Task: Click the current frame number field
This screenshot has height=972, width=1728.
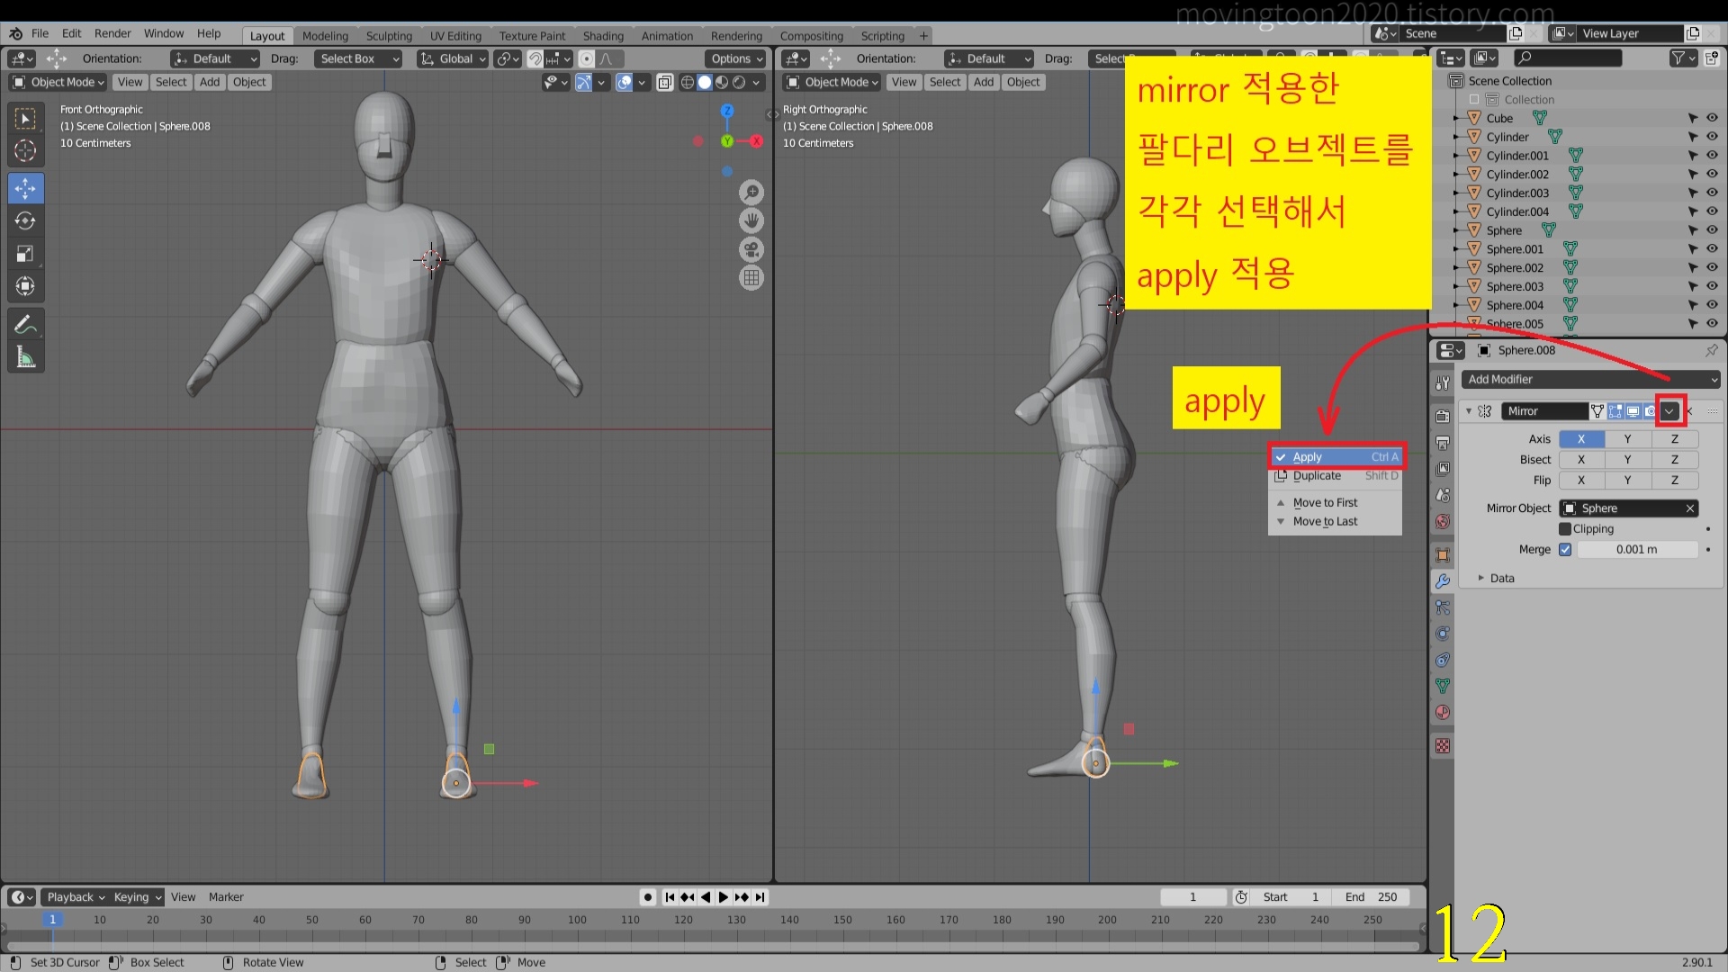Action: click(1193, 897)
